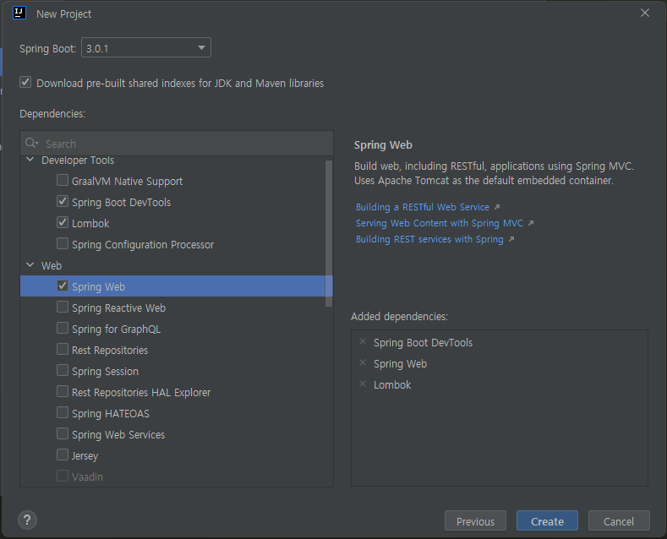Uncheck Spring Boot DevTools checkbox
Screen dimensions: 667x539
63,201
